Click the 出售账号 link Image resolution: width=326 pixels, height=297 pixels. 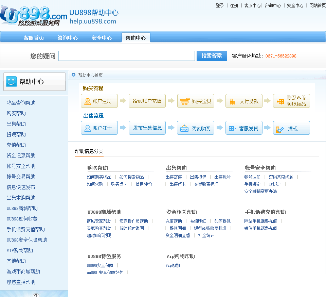click(222, 177)
